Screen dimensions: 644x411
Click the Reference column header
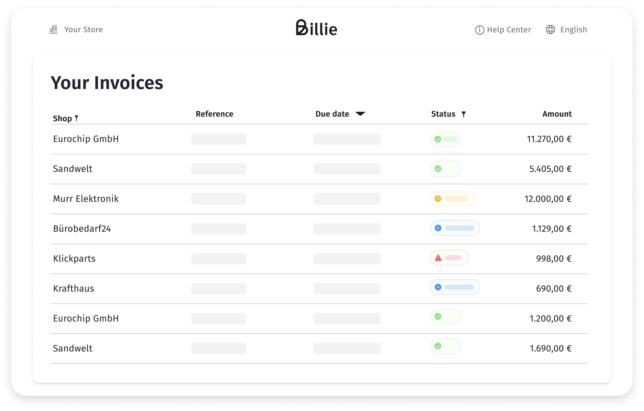(214, 114)
